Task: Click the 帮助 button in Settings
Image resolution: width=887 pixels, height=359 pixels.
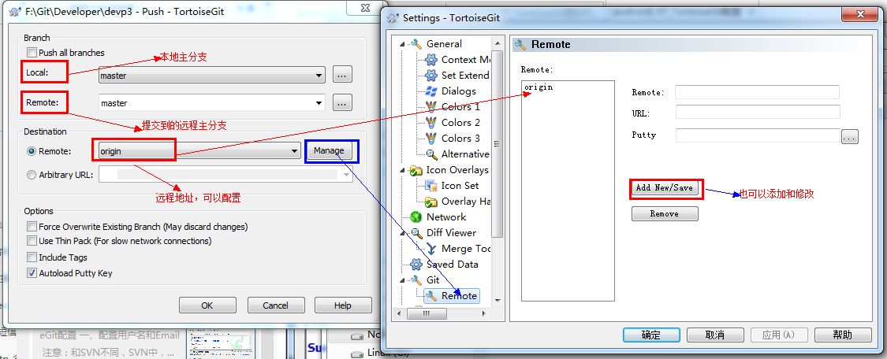Action: 843,335
